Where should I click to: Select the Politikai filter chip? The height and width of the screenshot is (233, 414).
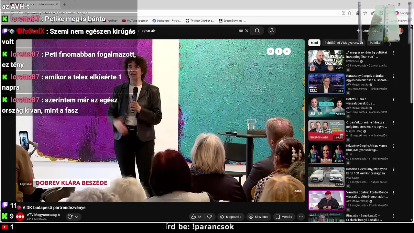coord(376,43)
